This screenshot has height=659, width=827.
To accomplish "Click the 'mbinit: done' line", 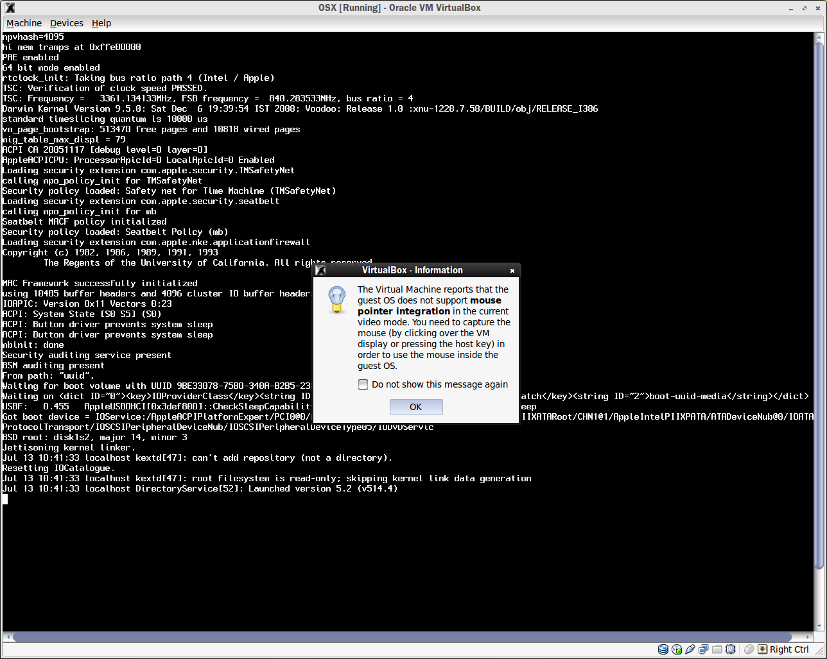I will point(33,345).
